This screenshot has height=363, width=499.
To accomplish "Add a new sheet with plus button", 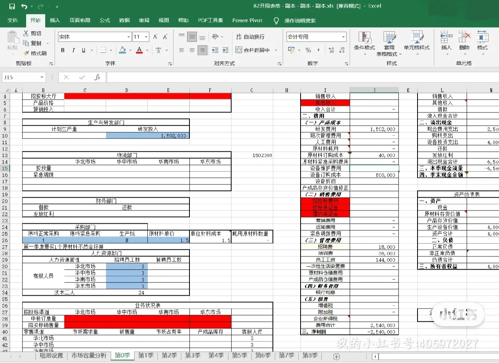I will pyautogui.click(x=336, y=356).
